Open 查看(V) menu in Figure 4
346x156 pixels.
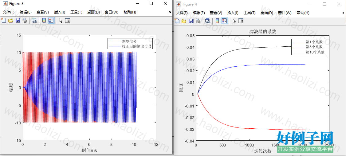[x=216, y=13]
